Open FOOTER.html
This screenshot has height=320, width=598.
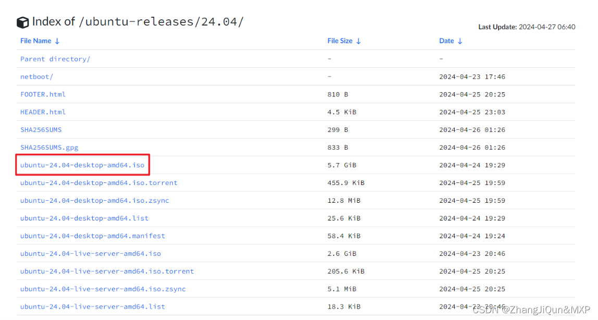click(x=43, y=94)
